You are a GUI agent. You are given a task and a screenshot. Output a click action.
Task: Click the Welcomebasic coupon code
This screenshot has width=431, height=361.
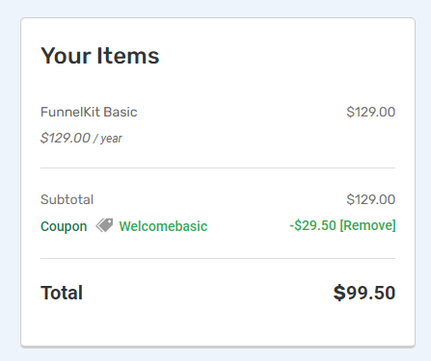pyautogui.click(x=163, y=226)
